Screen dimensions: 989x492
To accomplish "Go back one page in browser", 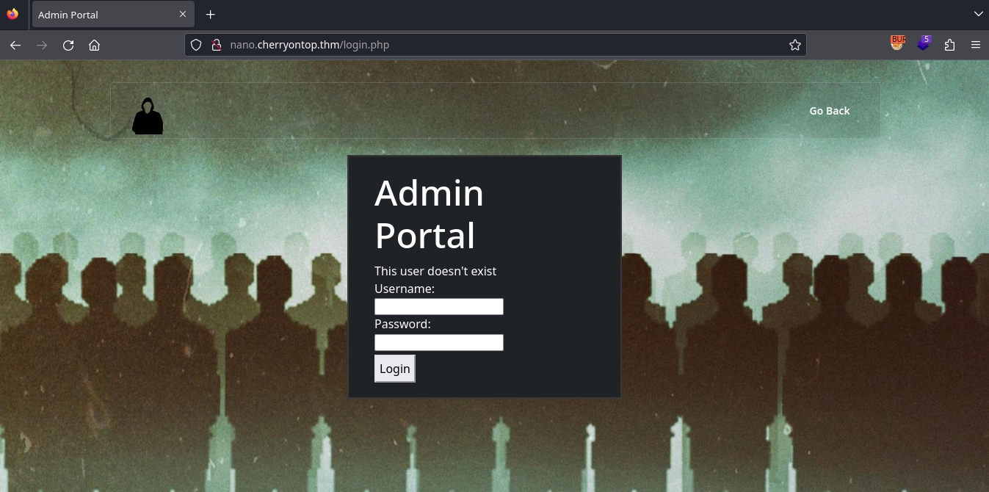I will click(x=15, y=45).
